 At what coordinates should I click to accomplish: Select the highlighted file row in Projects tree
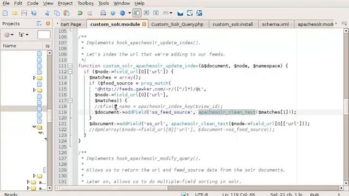(x=23, y=109)
